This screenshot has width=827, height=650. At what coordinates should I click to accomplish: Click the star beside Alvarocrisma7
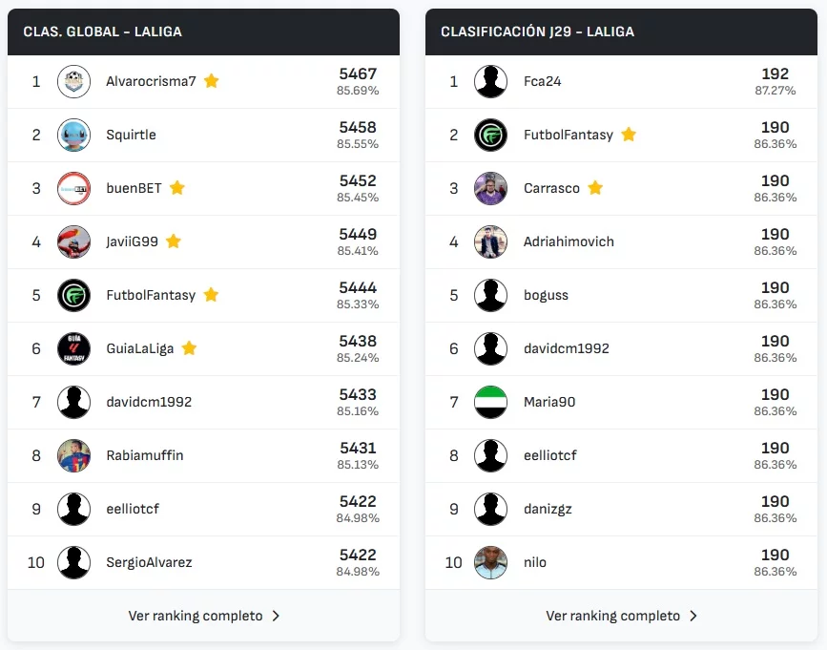[212, 81]
